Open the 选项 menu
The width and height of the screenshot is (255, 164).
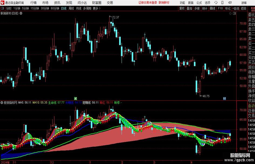click(x=207, y=3)
